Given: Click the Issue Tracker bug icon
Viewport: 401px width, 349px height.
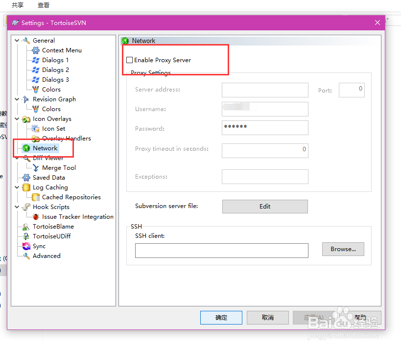Looking at the screenshot, I should coord(36,217).
